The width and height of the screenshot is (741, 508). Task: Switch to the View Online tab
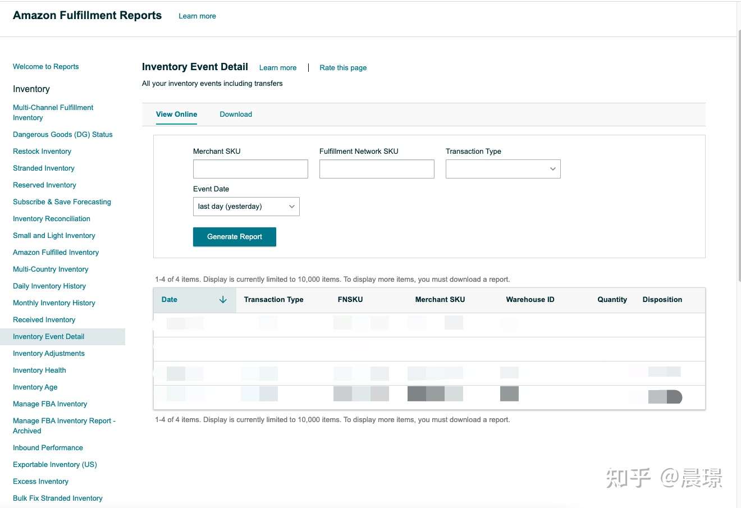click(x=176, y=115)
